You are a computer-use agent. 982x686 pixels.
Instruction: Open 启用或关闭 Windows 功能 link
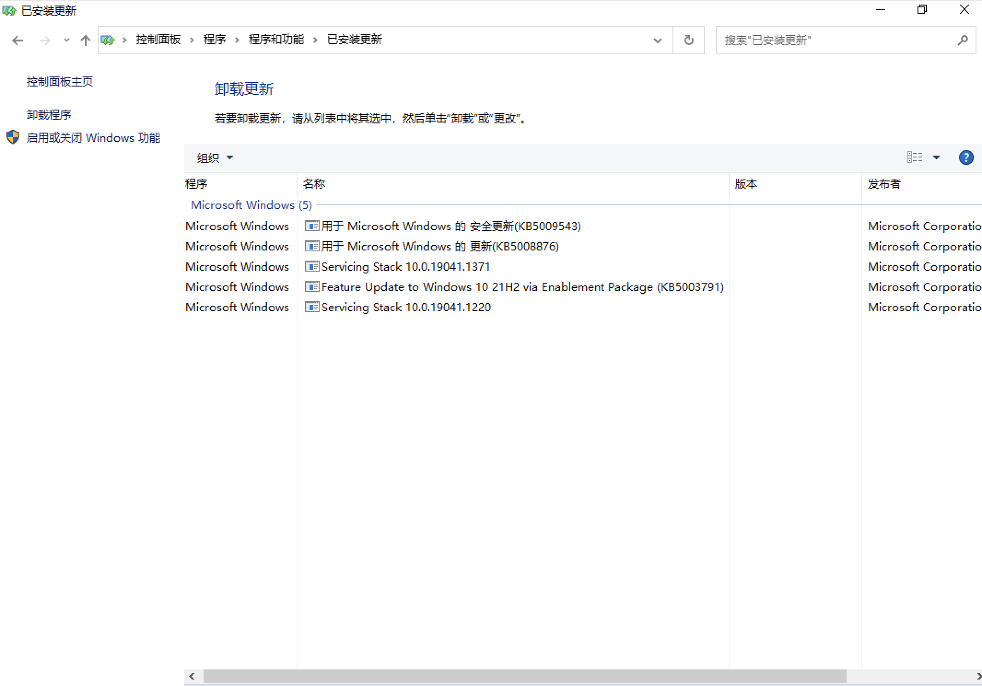(x=94, y=138)
